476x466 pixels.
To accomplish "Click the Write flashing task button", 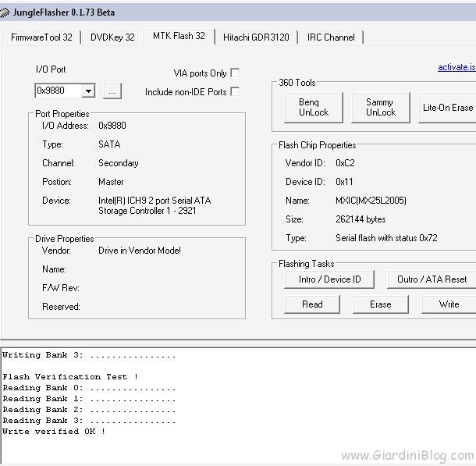I will (x=449, y=304).
